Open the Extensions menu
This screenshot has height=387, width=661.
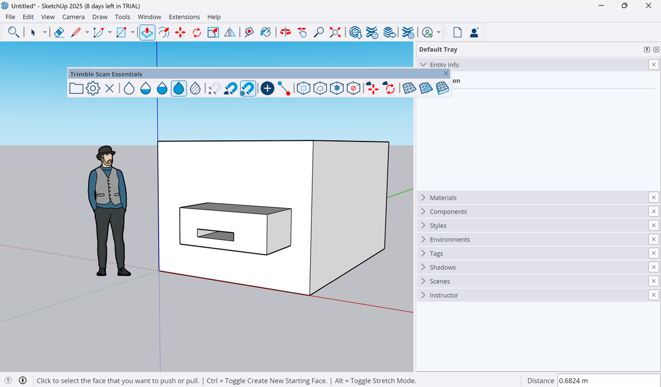[184, 17]
